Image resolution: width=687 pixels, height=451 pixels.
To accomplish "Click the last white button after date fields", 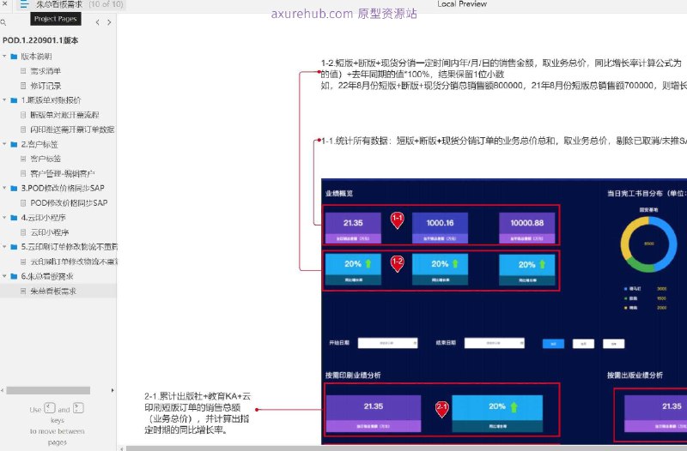I will (613, 344).
